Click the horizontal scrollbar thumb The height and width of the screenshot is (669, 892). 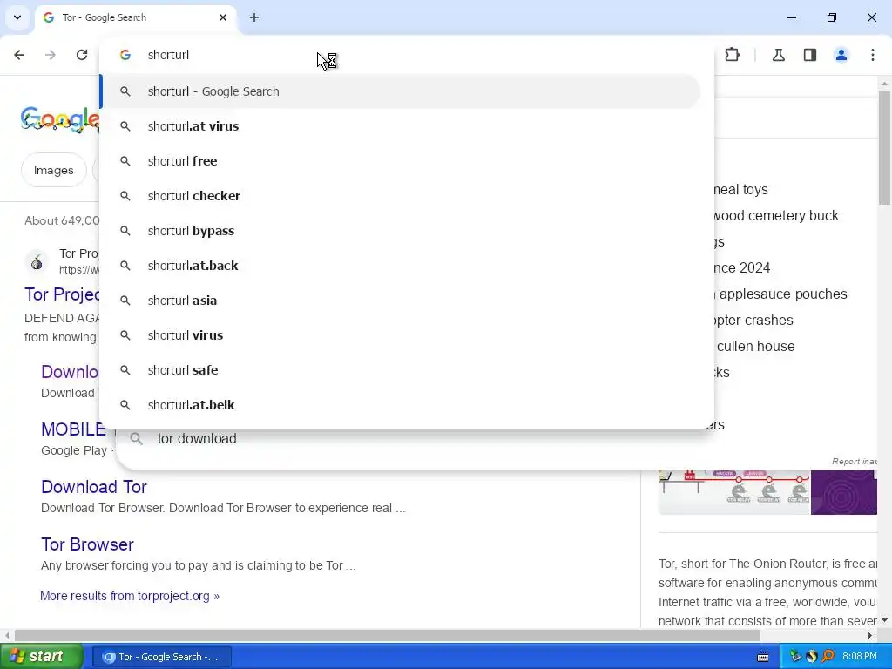pos(388,635)
